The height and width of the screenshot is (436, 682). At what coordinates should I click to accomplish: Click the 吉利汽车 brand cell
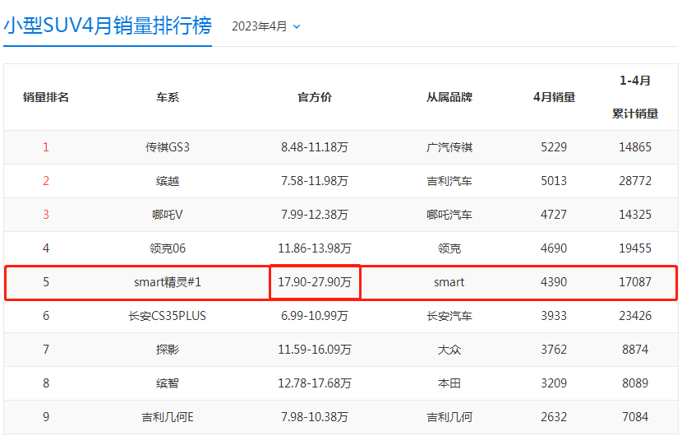[449, 181]
